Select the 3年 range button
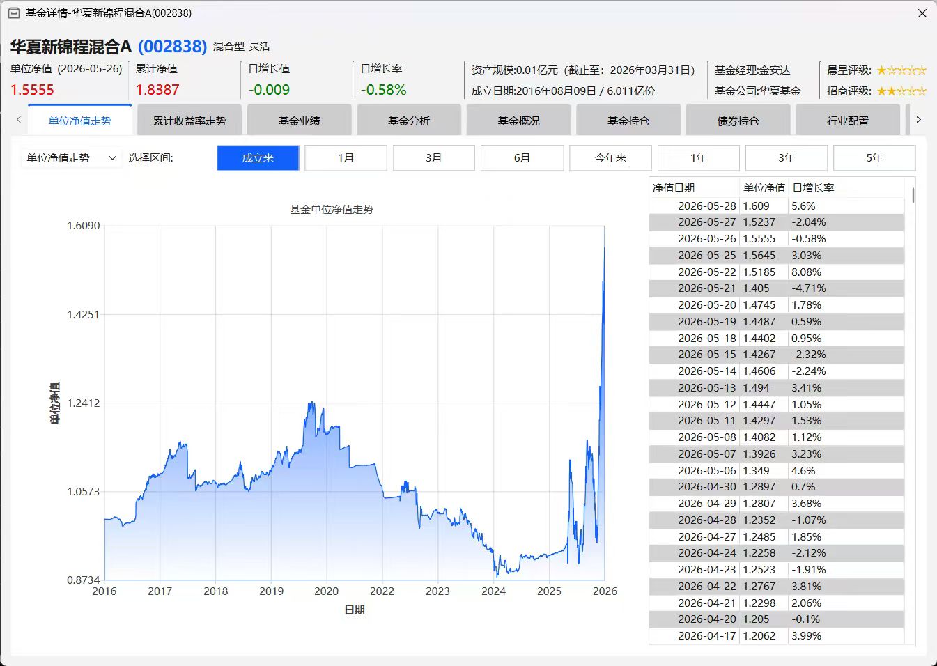This screenshot has width=937, height=666. (x=787, y=158)
